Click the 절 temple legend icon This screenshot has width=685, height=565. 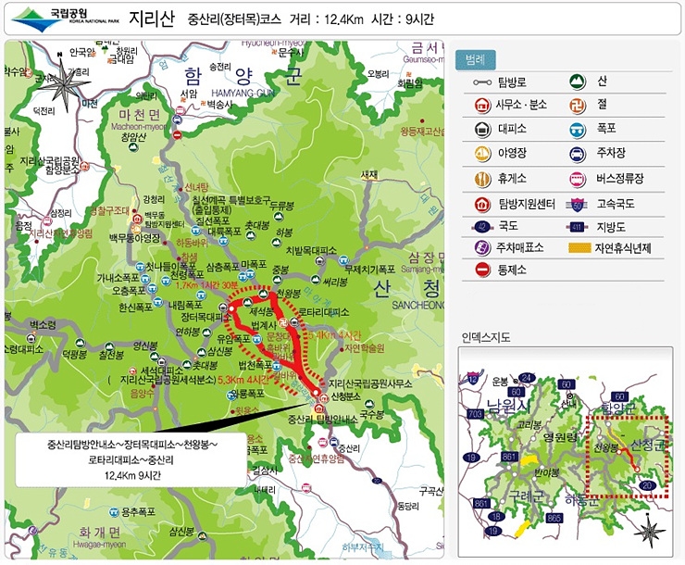578,106
